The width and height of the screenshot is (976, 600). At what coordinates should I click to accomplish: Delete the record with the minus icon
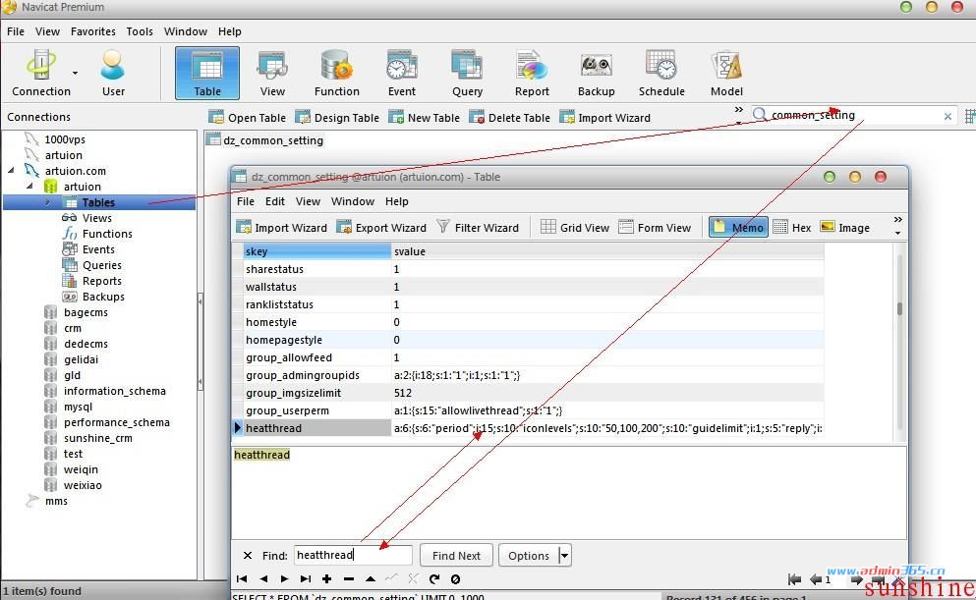pyautogui.click(x=349, y=578)
